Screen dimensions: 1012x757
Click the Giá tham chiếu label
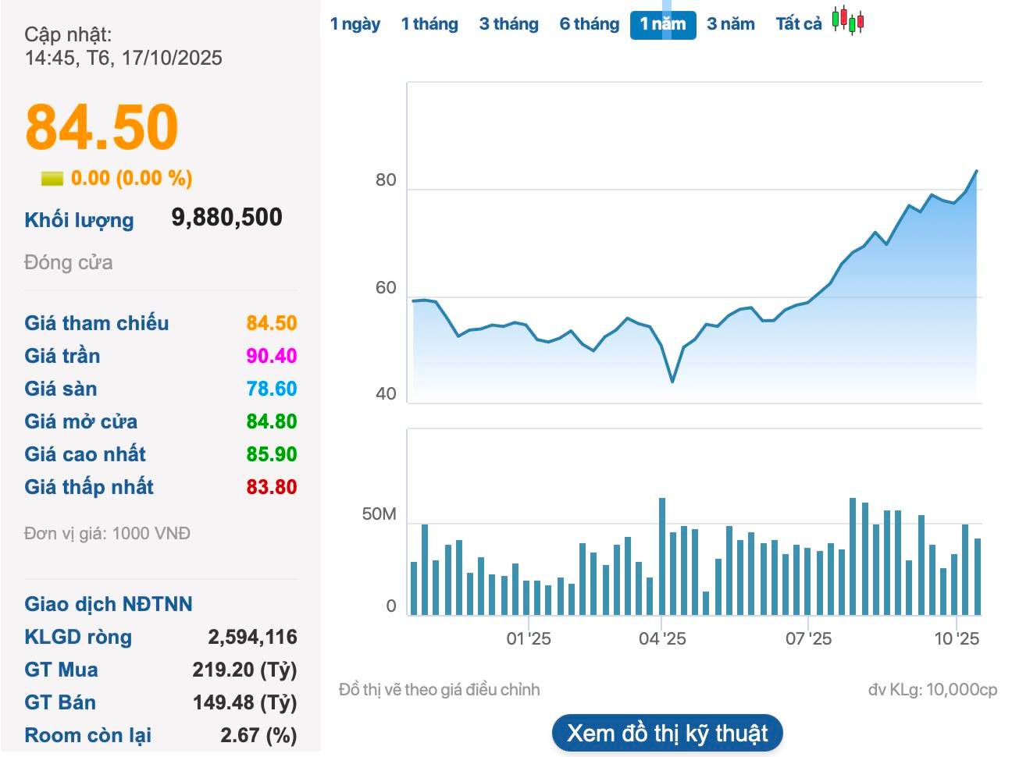pos(97,323)
